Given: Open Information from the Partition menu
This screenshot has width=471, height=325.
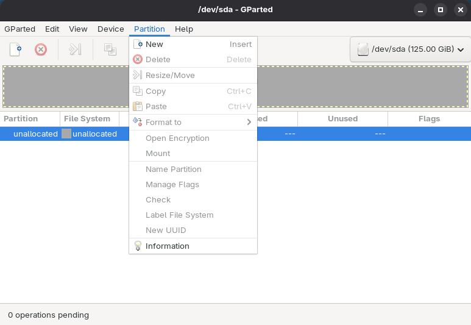Looking at the screenshot, I should click(167, 246).
